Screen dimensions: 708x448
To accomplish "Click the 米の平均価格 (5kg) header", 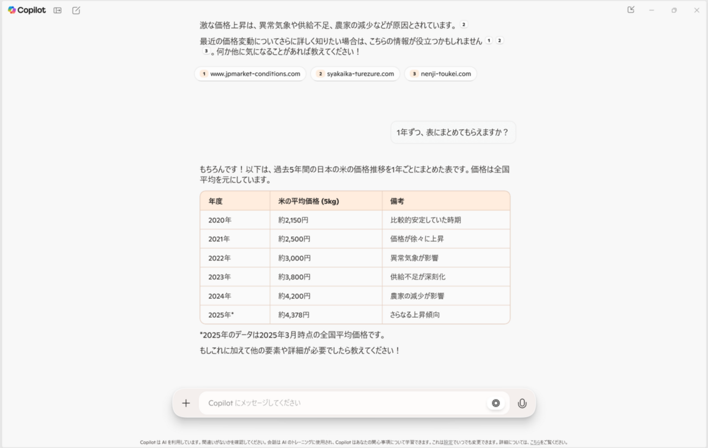I will [326, 201].
